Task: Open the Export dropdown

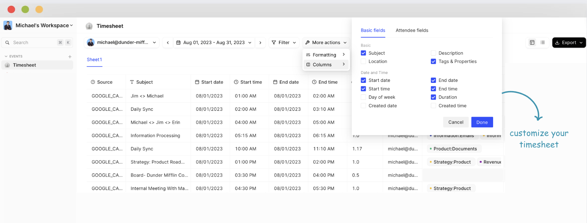Action: pyautogui.click(x=569, y=42)
